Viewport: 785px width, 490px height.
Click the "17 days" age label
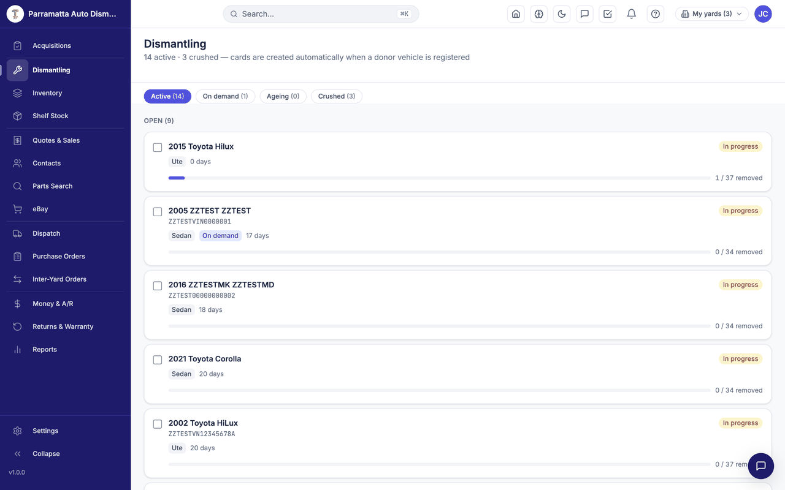tap(258, 236)
